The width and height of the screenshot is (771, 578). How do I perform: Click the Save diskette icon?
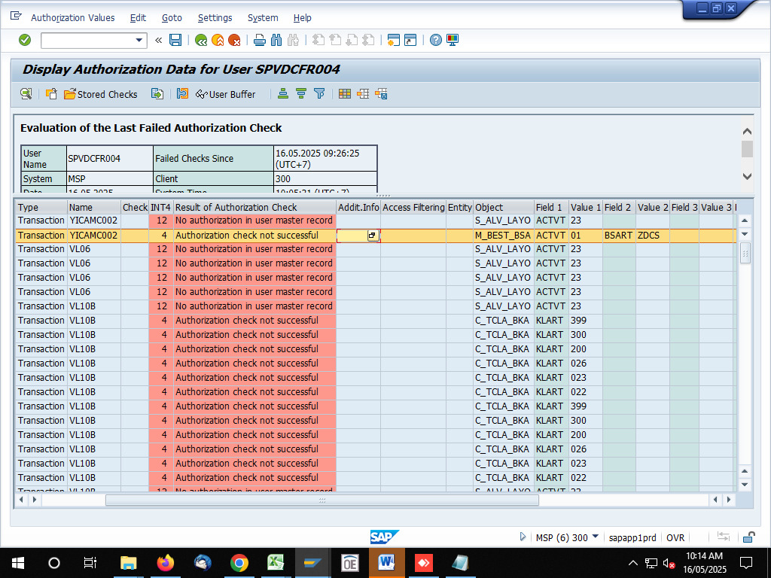pyautogui.click(x=175, y=41)
